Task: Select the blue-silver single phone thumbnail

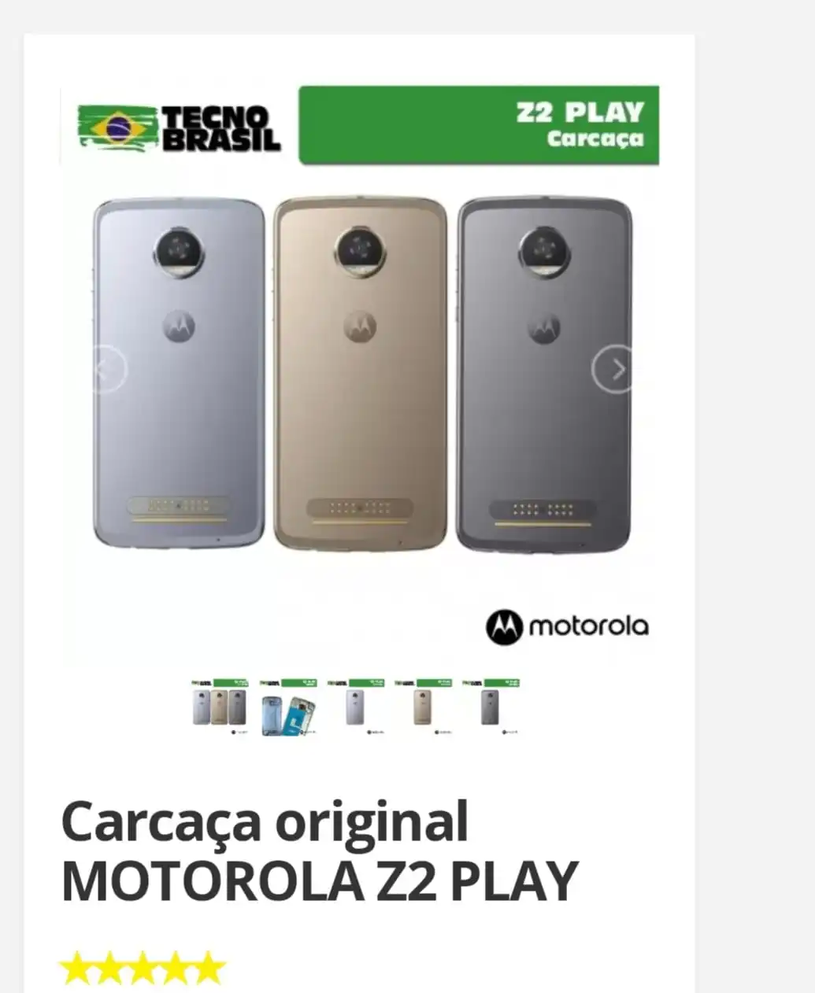Action: click(356, 707)
